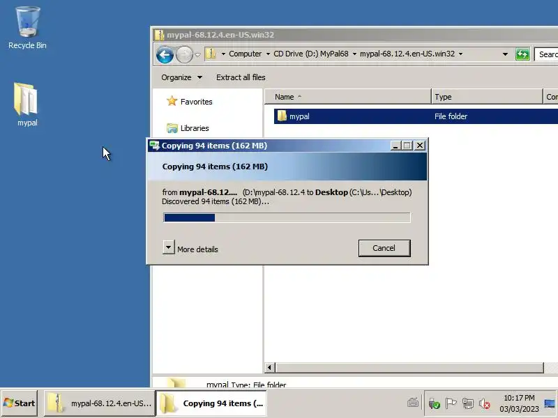Click into the Explorer search box
The width and height of the screenshot is (558, 418).
(x=546, y=54)
